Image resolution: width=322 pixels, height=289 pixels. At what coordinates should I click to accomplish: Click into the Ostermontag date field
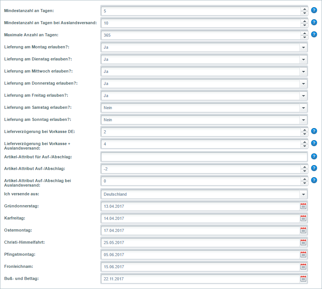200,230
